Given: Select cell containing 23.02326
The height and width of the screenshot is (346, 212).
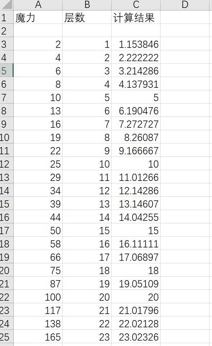Looking at the screenshot, I should click(x=136, y=337).
